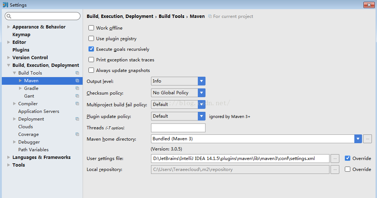Open Application Servers settings

point(39,111)
